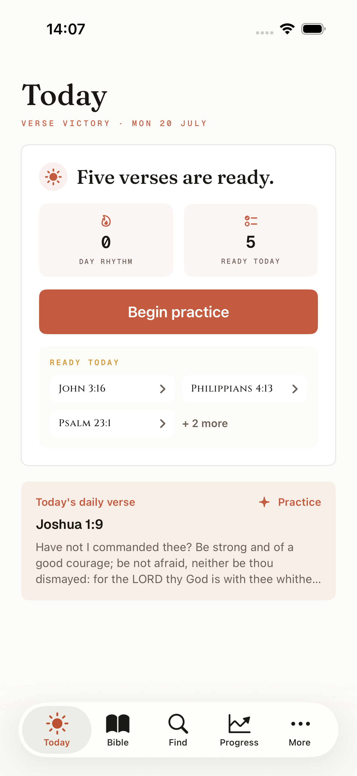Tap the sparkle icon next to Practice
This screenshot has width=357, height=776.
(264, 502)
